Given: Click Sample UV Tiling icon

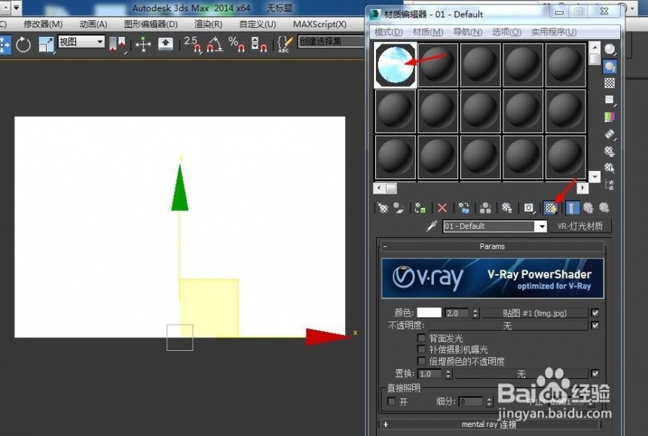Looking at the screenshot, I should coord(610,100).
